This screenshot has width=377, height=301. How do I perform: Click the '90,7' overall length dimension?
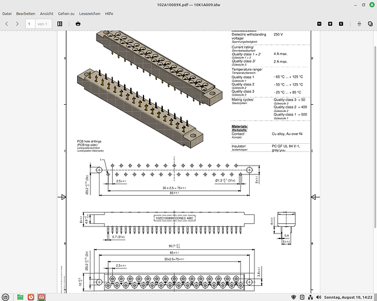click(x=174, y=246)
